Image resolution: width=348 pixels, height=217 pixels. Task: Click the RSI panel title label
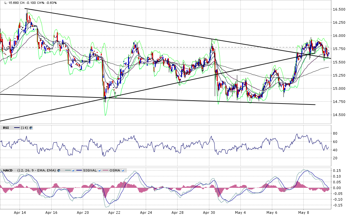pos(6,128)
